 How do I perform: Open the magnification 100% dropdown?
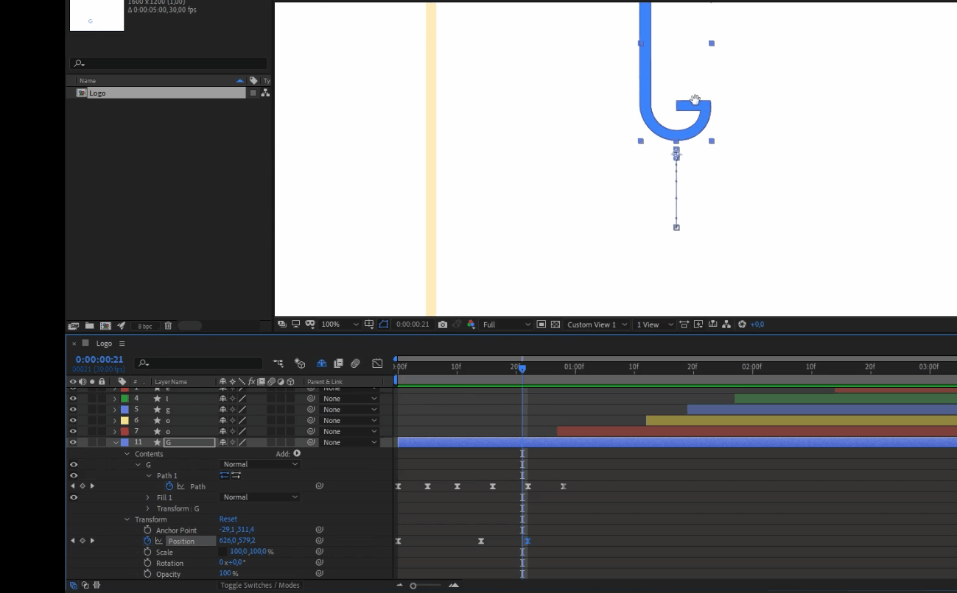point(340,324)
